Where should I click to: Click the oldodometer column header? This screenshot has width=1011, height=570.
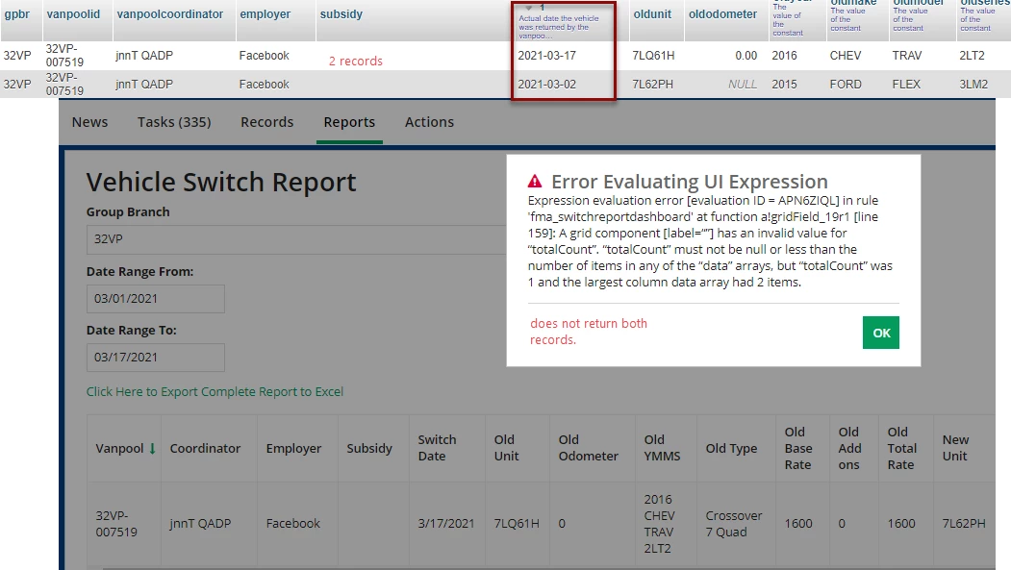coord(722,14)
